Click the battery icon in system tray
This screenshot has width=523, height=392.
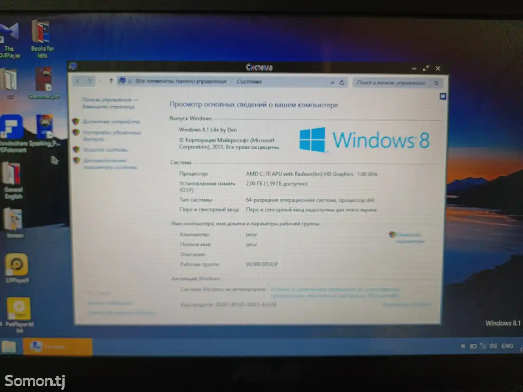pyautogui.click(x=473, y=346)
